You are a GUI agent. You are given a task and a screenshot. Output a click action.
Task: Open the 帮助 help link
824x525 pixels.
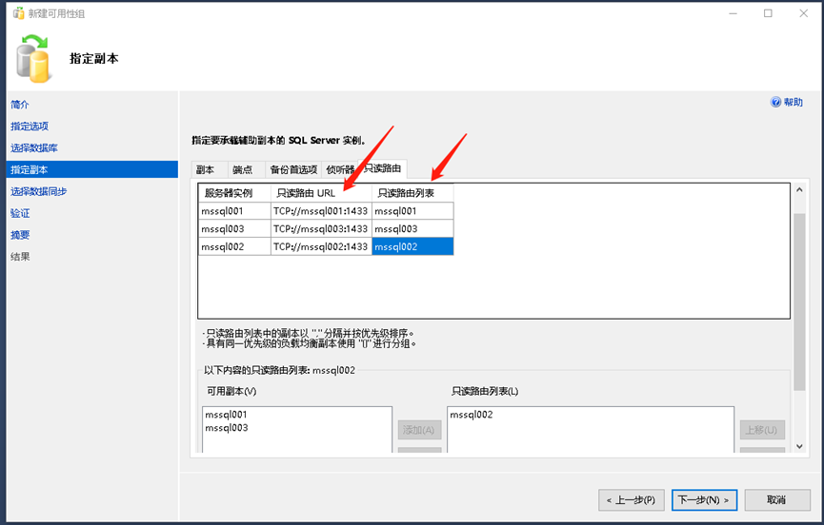(x=793, y=102)
